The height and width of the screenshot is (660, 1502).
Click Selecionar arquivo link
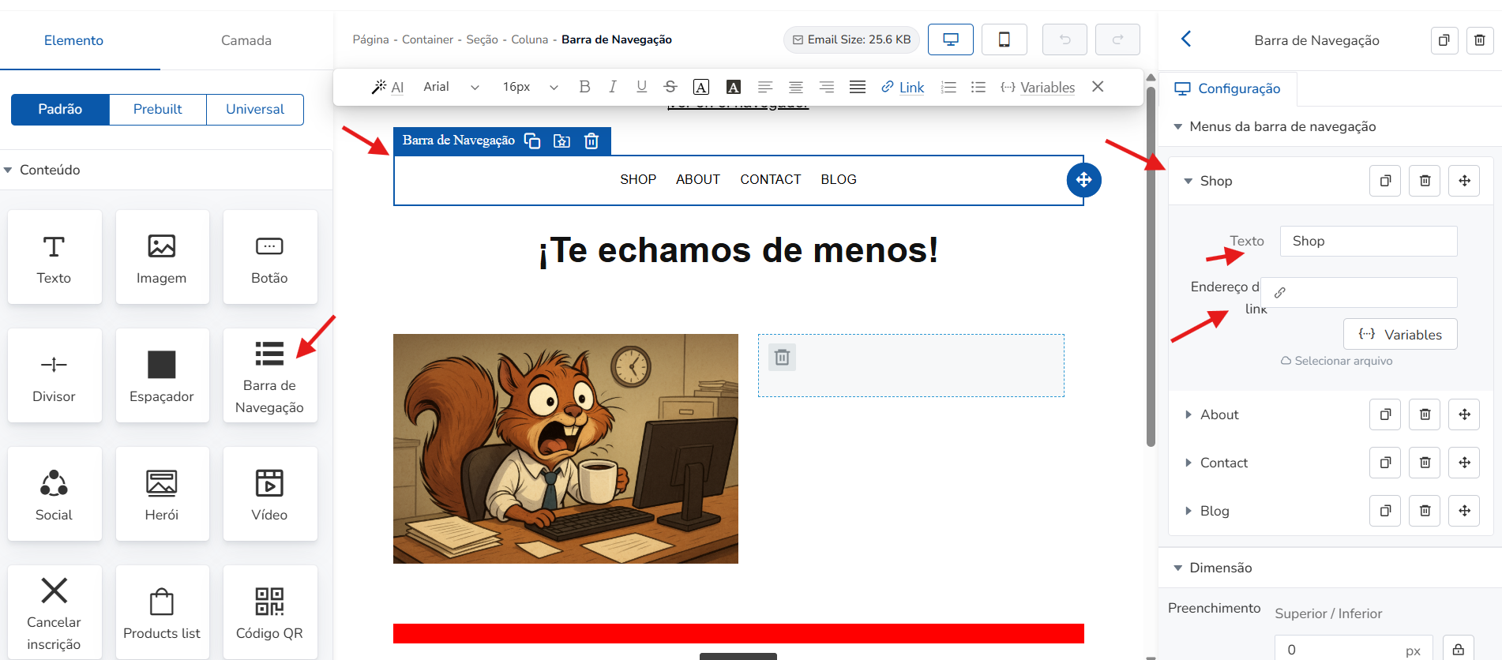(1336, 361)
